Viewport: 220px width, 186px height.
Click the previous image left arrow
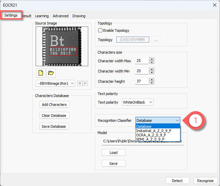tap(80, 83)
